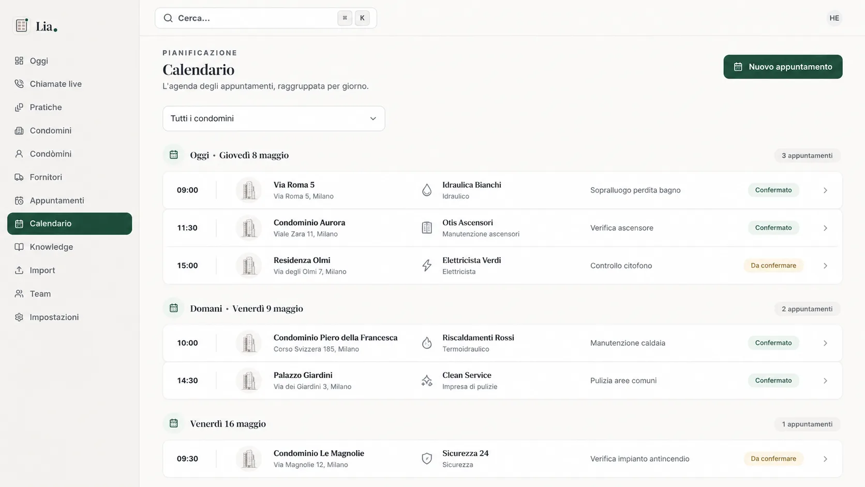Click the Pulizia aree comuni description
The image size is (865, 487).
pos(623,380)
